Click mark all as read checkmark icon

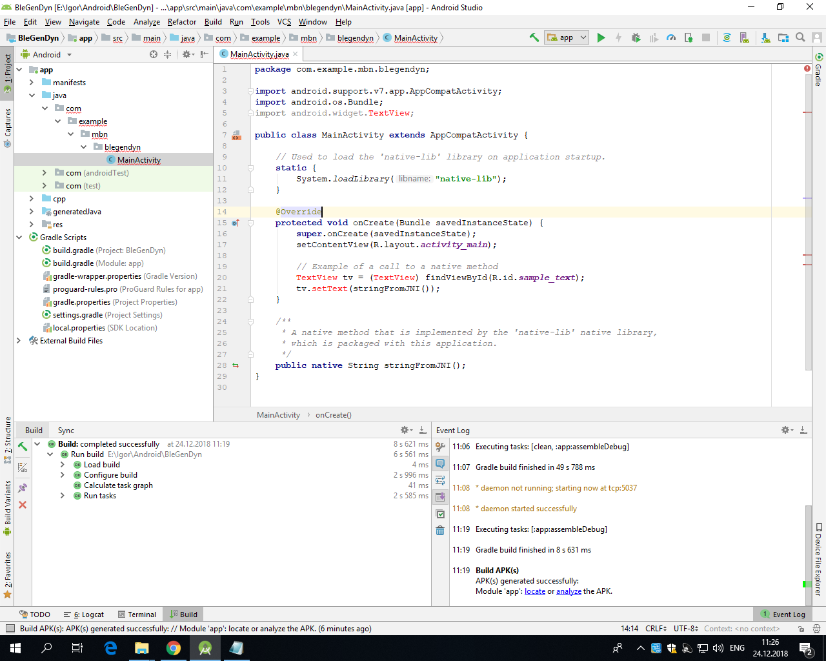pos(440,514)
